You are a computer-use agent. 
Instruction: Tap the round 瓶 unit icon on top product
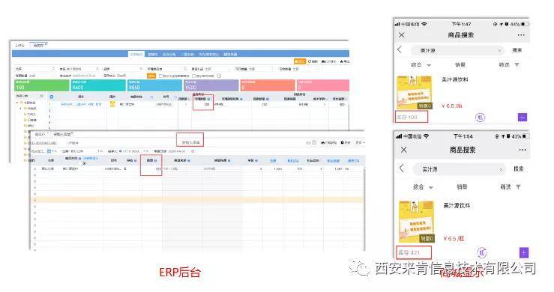click(480, 118)
